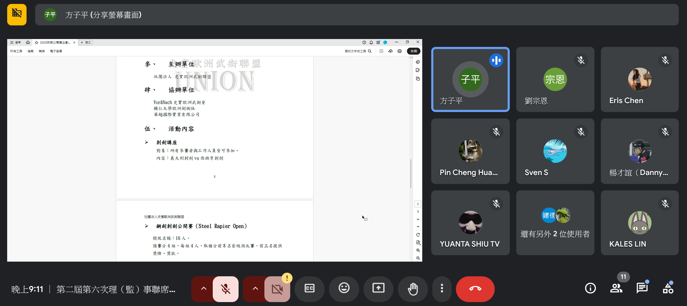This screenshot has height=306, width=687.
Task: Open meeting details info
Action: point(590,288)
